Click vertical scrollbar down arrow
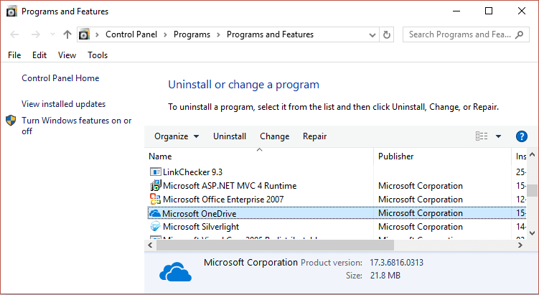This screenshot has width=539, height=295. [532, 233]
